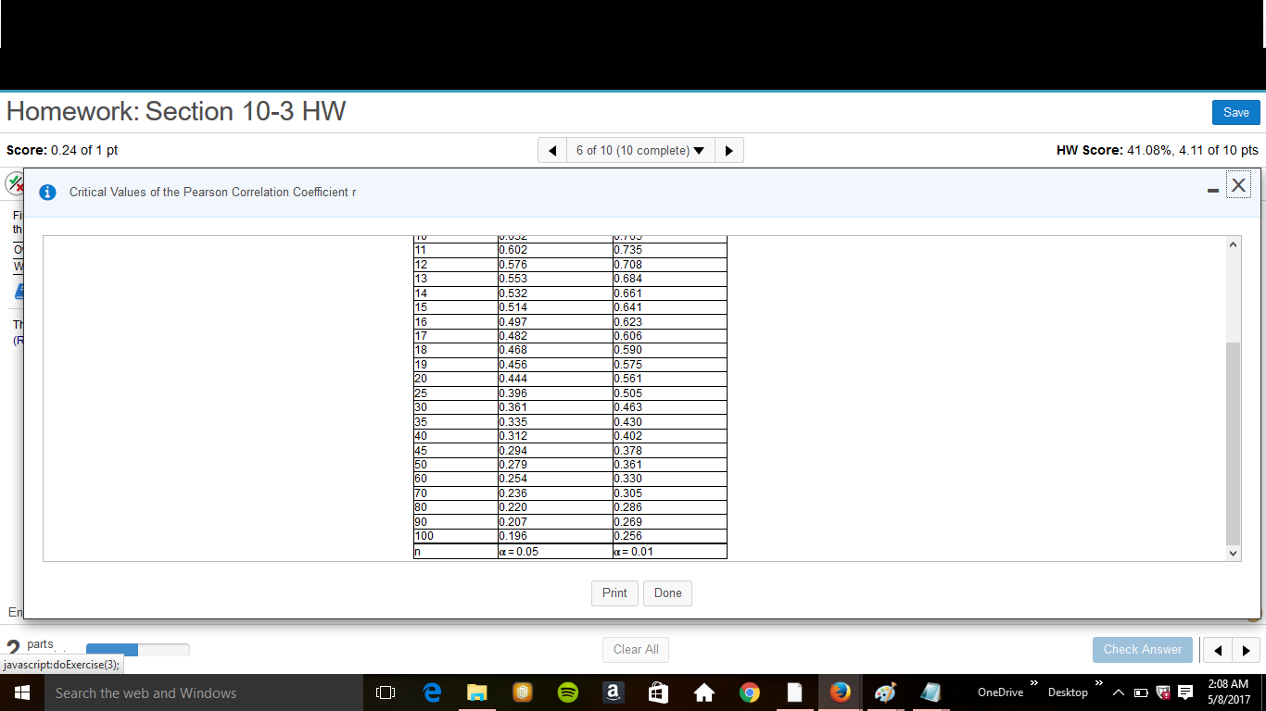Screen dimensions: 1266x711
Task: Click the Save button at the top right
Action: (1236, 112)
